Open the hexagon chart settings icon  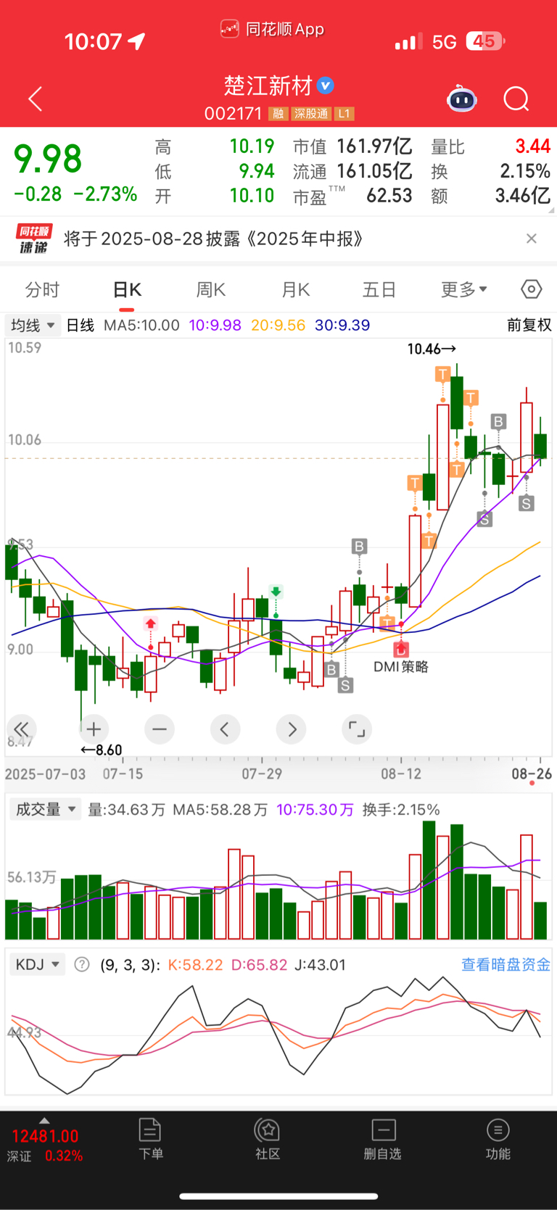click(x=532, y=289)
